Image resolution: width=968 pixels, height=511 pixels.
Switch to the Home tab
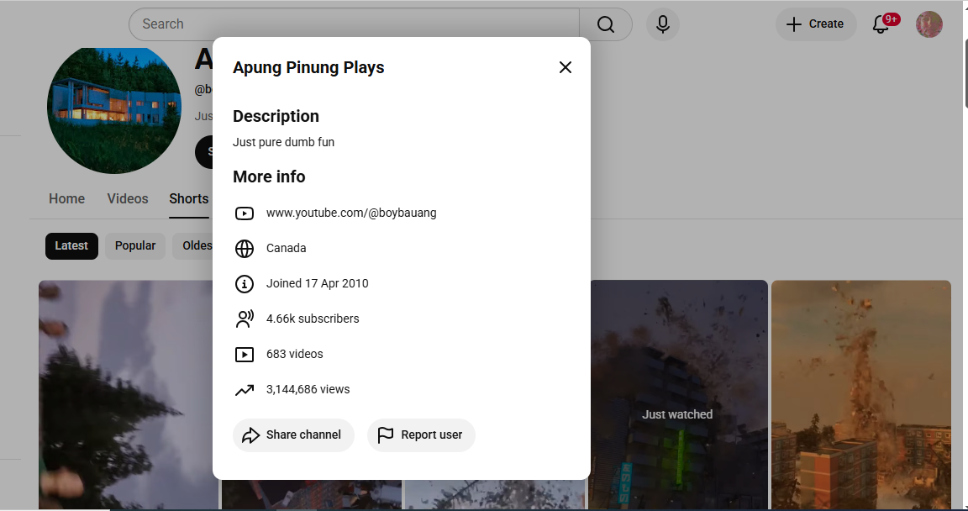(x=66, y=198)
